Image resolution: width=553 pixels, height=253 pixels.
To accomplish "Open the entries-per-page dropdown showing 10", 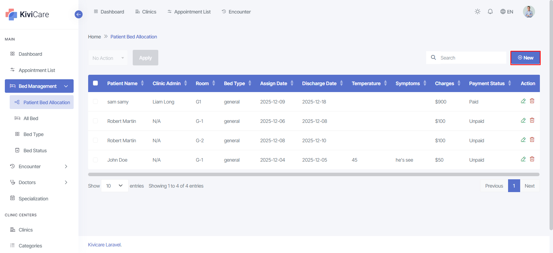I will tap(114, 186).
